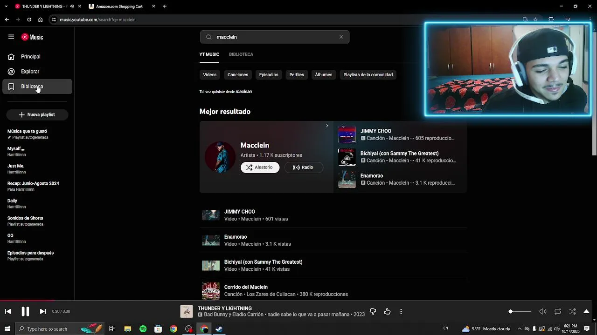The image size is (597, 335).
Task: Click the suggested spelling maclean
Action: click(244, 92)
